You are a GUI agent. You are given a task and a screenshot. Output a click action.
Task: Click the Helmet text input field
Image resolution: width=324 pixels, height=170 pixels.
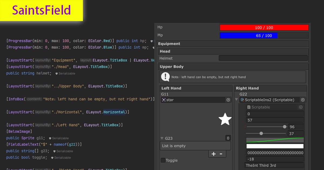click(263, 58)
